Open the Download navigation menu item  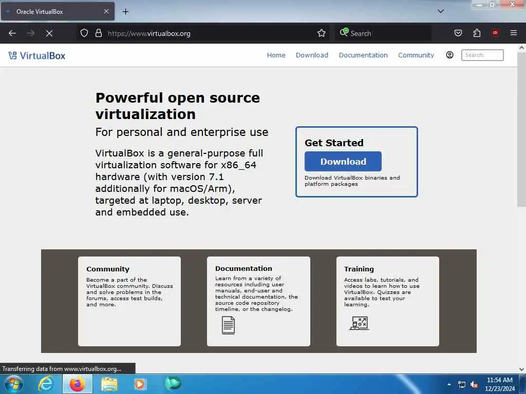click(x=312, y=55)
